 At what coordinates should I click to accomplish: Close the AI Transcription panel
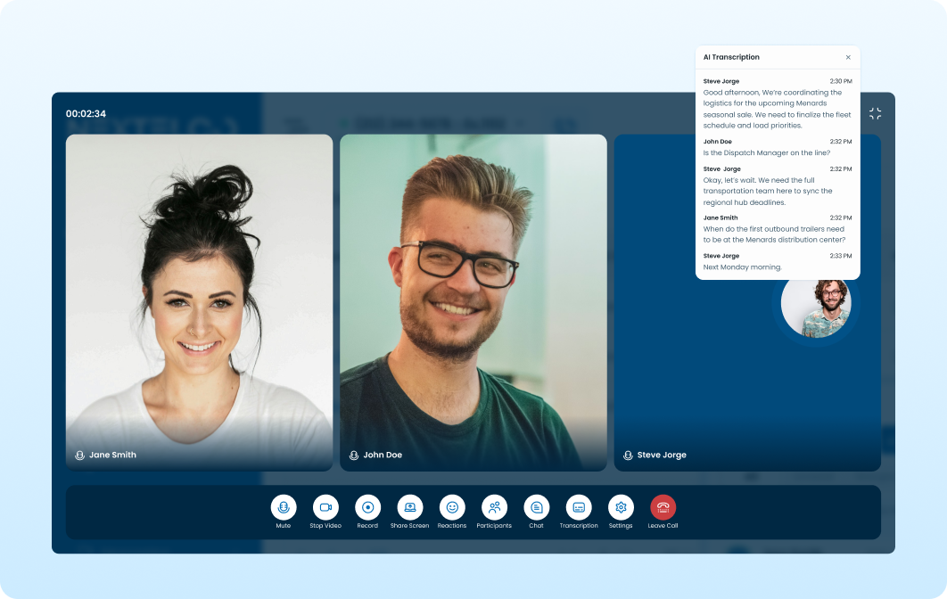coord(848,57)
